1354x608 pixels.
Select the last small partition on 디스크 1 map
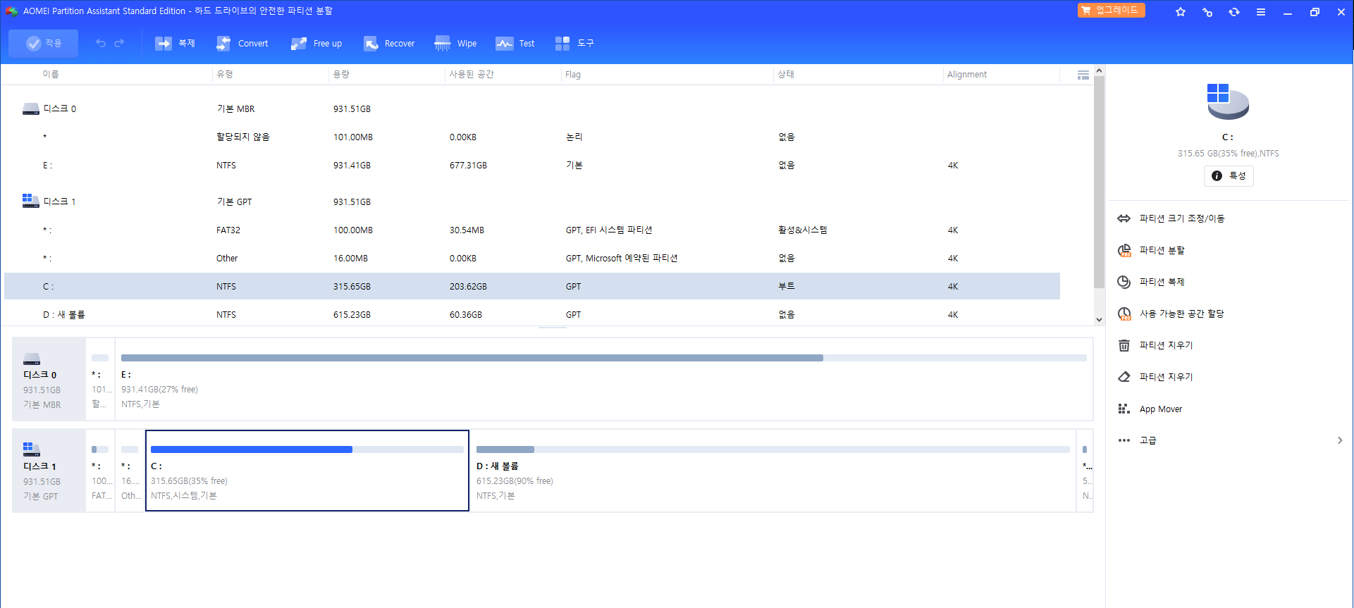pyautogui.click(x=1085, y=471)
